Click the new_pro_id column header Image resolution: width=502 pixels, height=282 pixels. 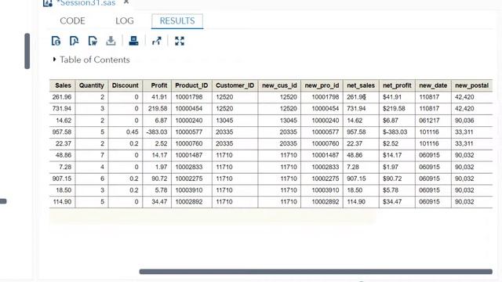click(322, 85)
